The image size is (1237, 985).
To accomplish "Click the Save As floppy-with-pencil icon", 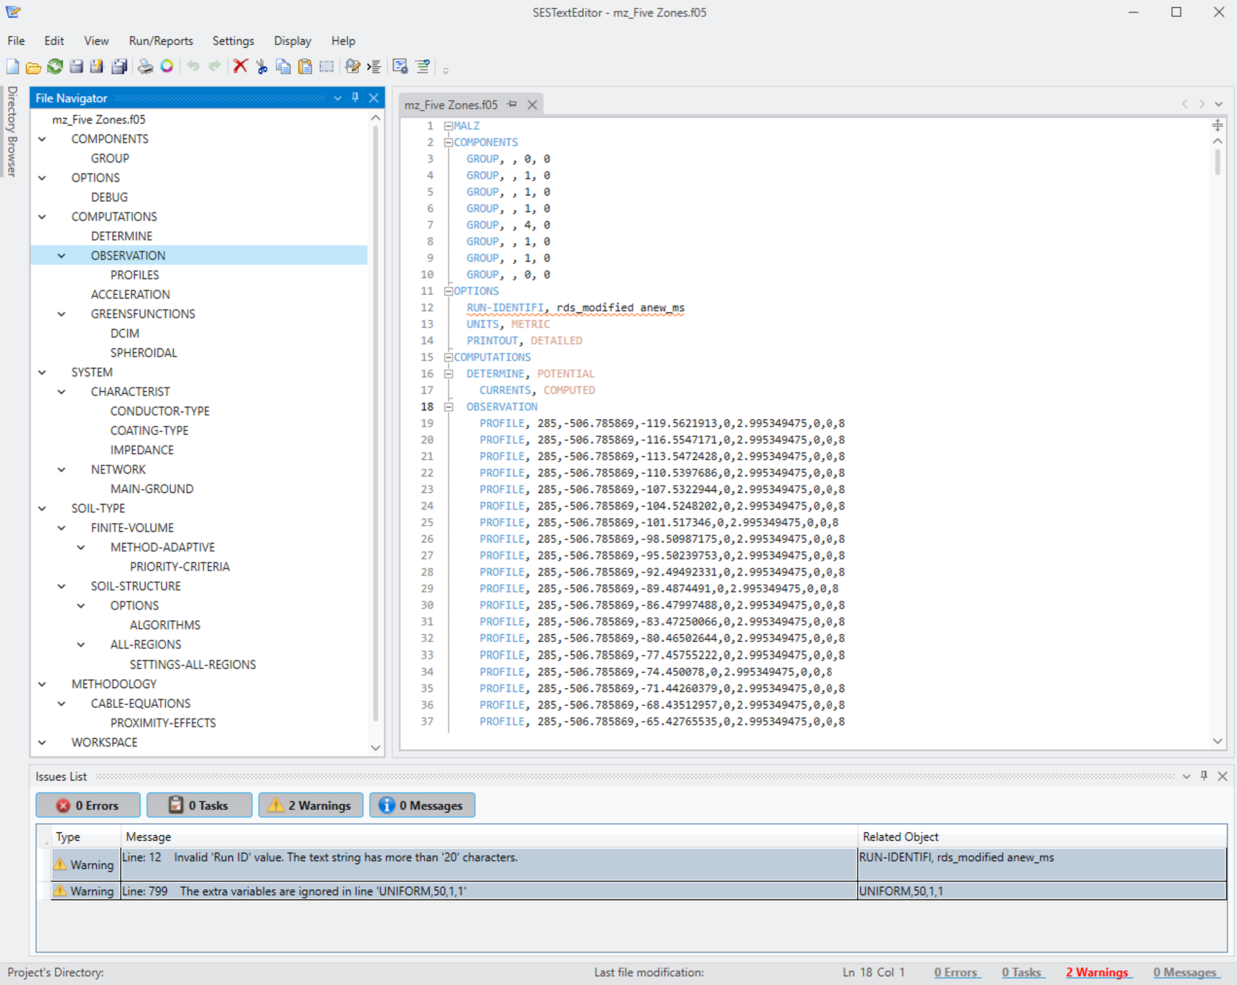I will [x=97, y=67].
